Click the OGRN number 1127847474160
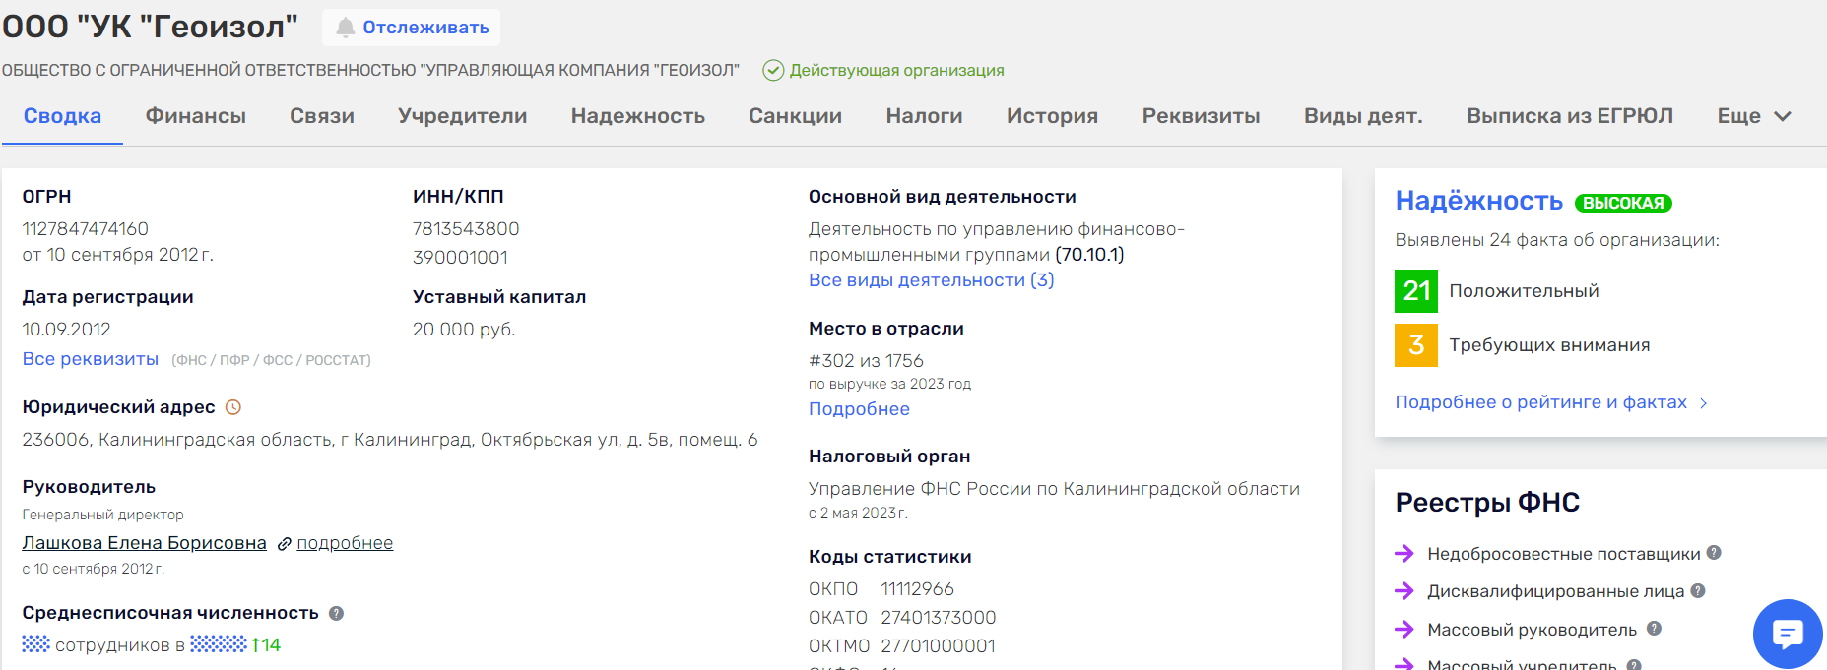The width and height of the screenshot is (1827, 670). point(86,229)
